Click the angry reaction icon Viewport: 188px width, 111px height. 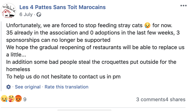pyautogui.click(x=18, y=99)
